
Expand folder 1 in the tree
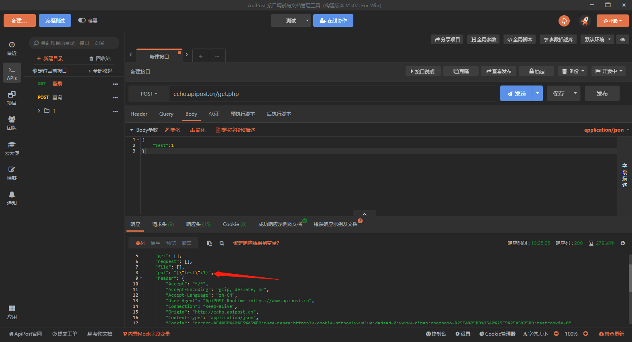coord(39,111)
